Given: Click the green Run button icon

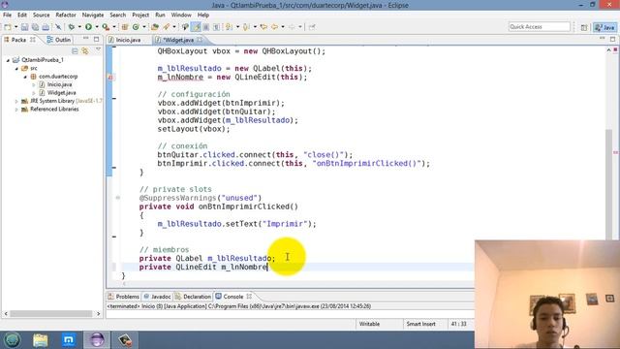Looking at the screenshot, I should pyautogui.click(x=88, y=27).
